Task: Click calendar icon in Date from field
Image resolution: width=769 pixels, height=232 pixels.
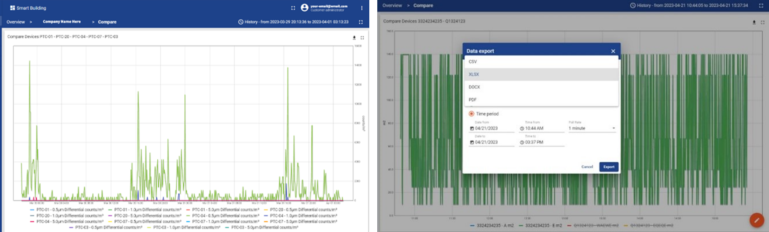Action: coord(472,129)
